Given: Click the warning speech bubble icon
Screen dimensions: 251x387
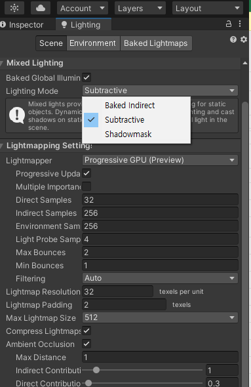Looking at the screenshot, I should 17,115.
